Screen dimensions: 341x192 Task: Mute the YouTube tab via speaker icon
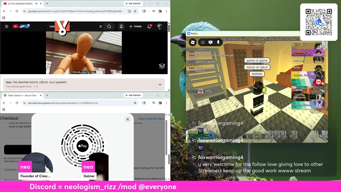point(36,4)
